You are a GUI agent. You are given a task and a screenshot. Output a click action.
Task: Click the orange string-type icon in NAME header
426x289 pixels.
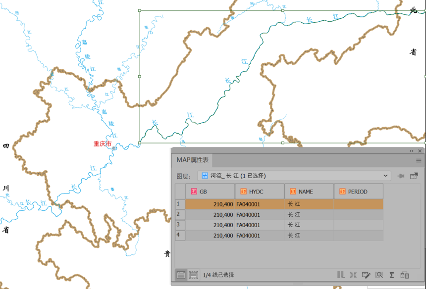(x=293, y=192)
